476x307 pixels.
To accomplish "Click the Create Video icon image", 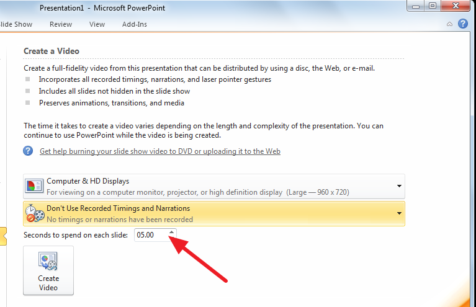I will pos(48,261).
